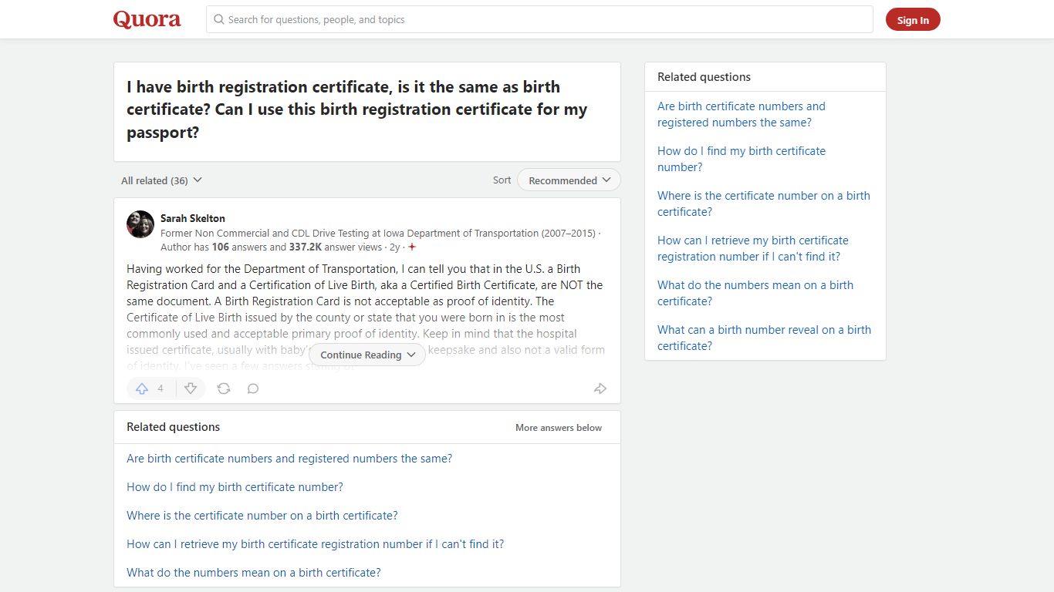Share the answer using the arrow icon
1054x592 pixels.
(600, 388)
